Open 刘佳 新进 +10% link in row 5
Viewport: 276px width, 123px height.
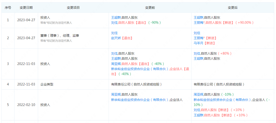coord(197,110)
